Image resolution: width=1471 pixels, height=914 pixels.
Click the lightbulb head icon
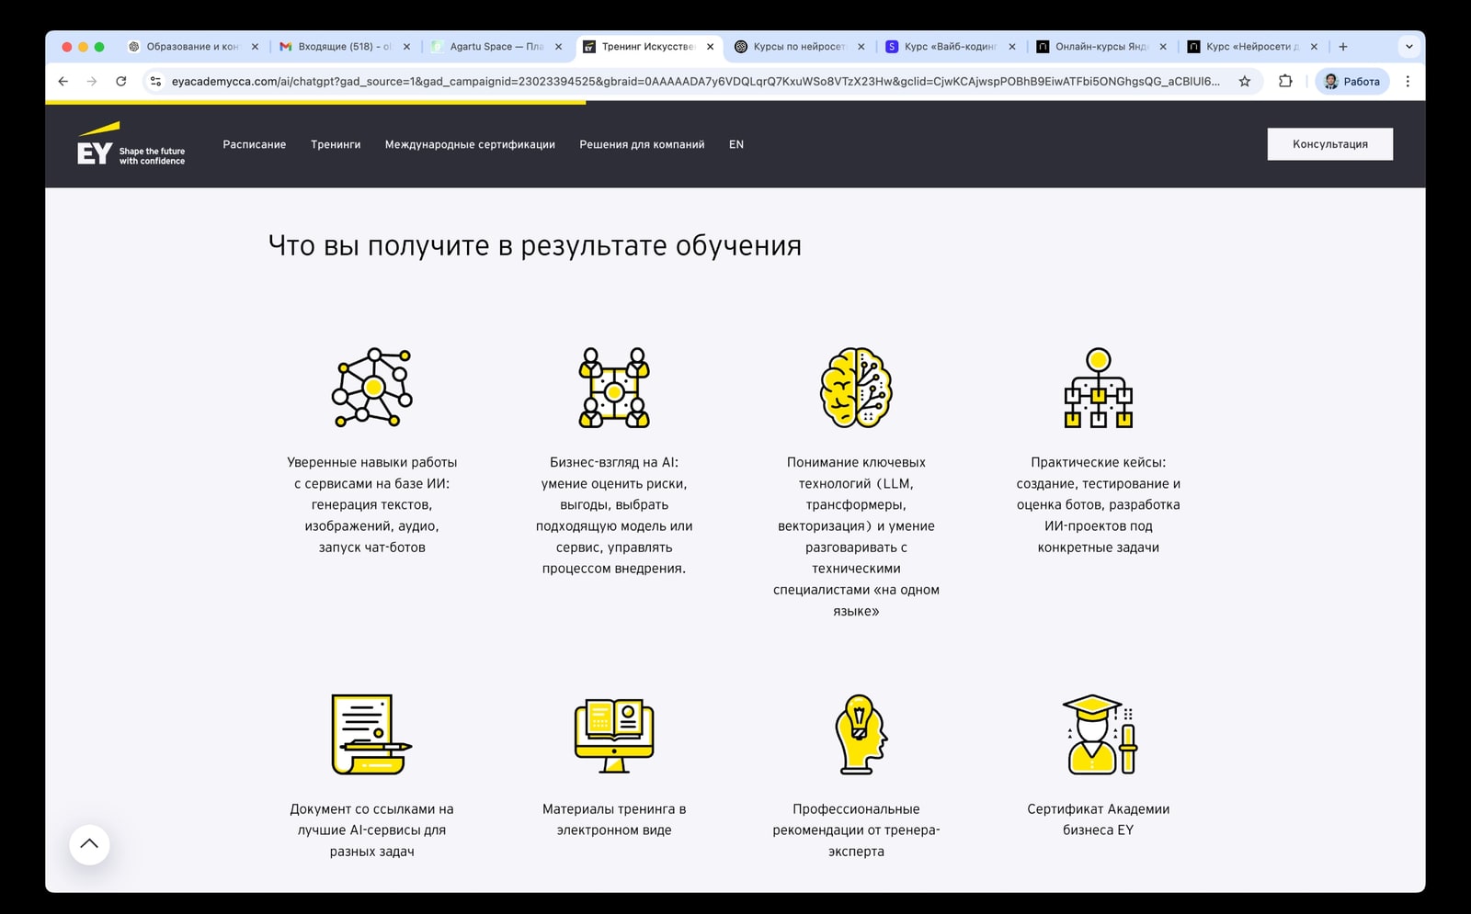(859, 734)
